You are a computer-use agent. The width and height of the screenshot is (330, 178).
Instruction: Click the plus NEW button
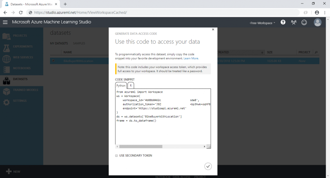point(13,172)
